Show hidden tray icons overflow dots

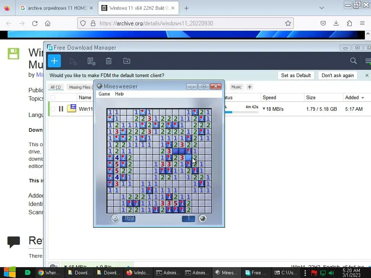pos(305,273)
